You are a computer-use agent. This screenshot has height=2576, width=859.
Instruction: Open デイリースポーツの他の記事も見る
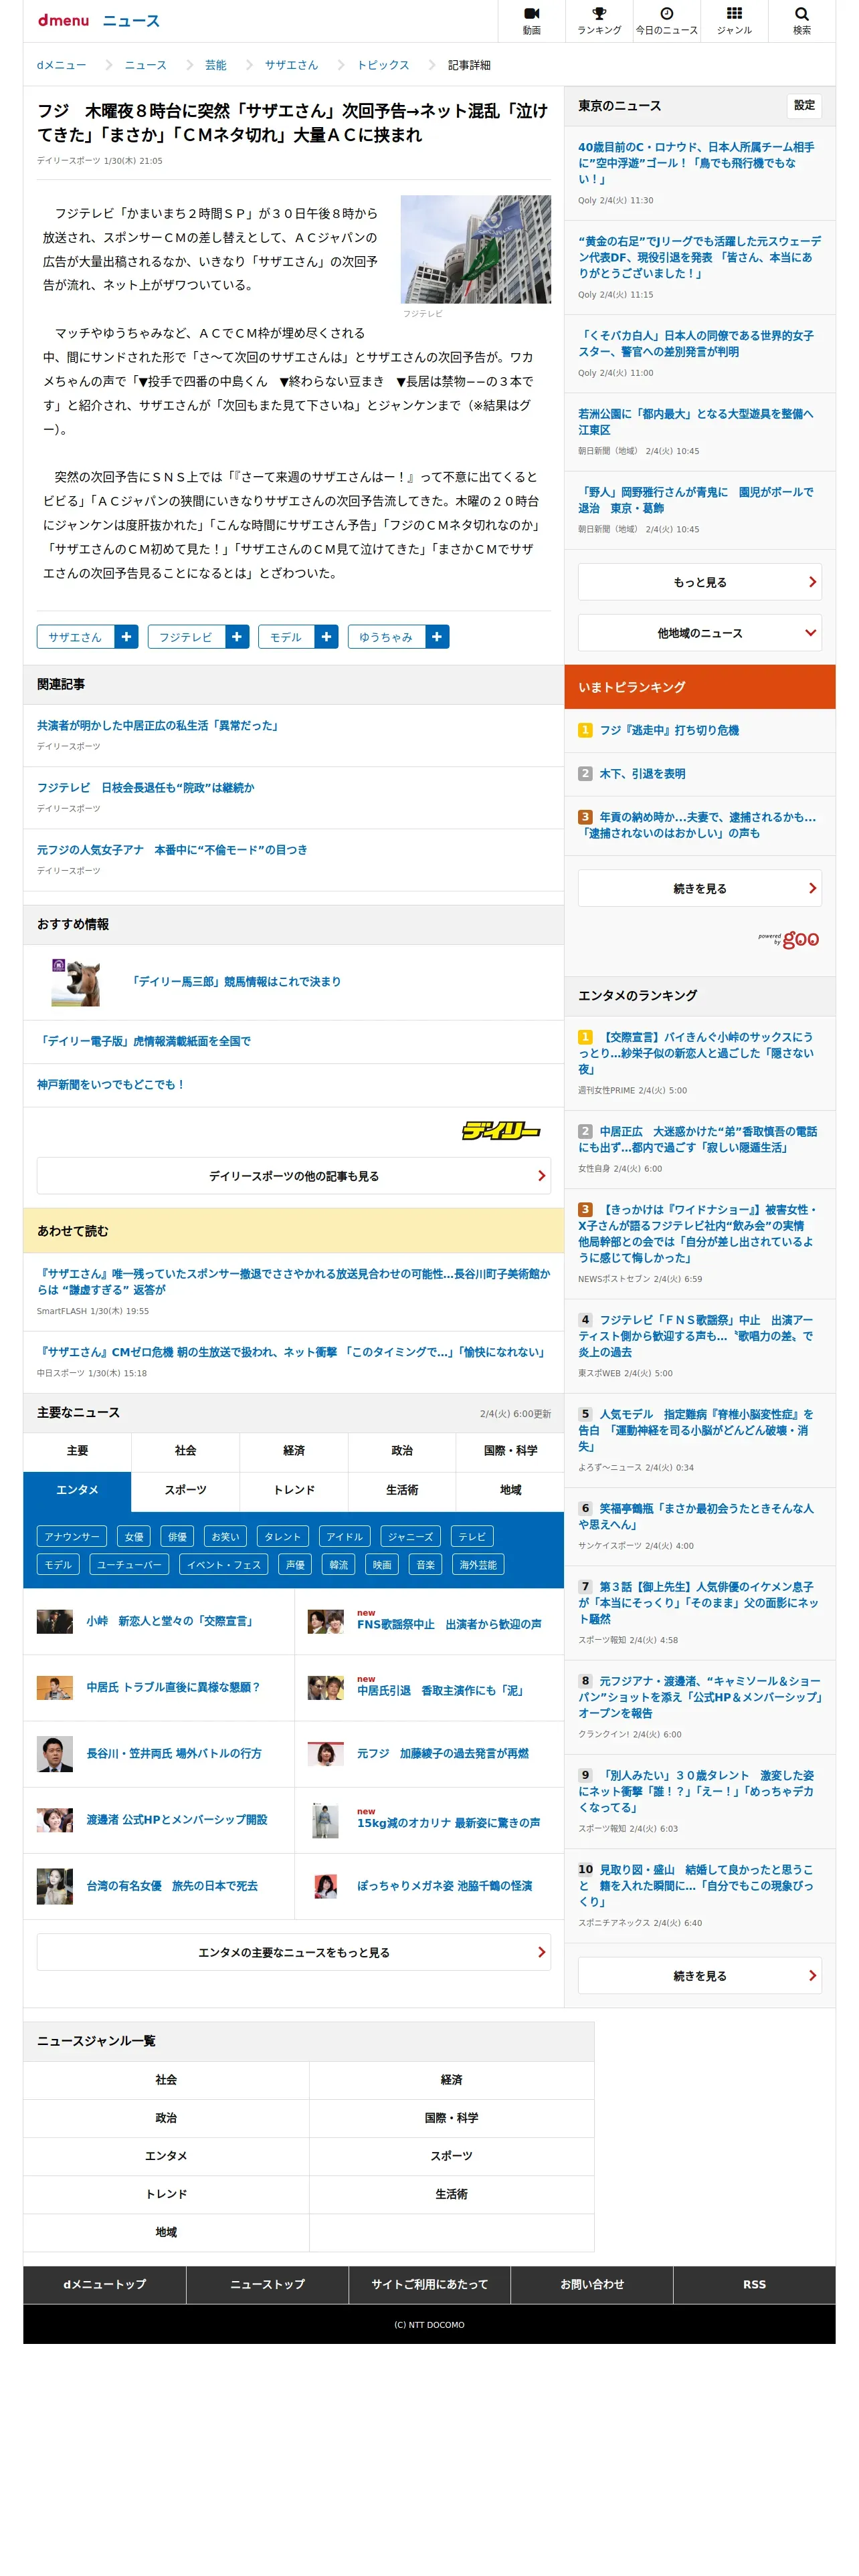(x=293, y=1175)
